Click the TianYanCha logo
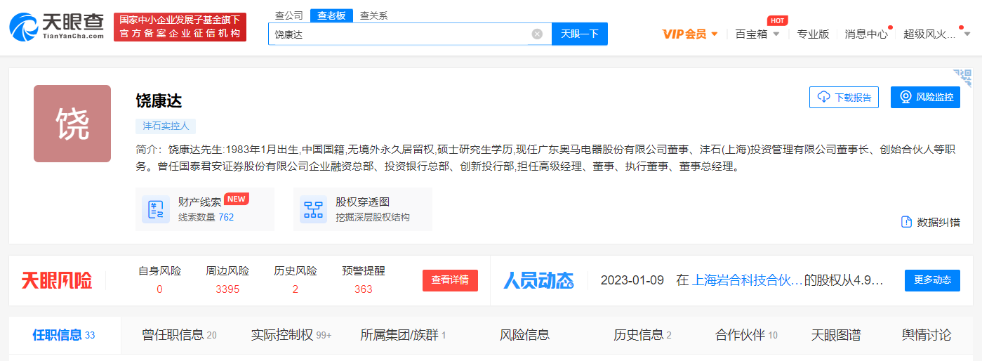 tap(56, 27)
